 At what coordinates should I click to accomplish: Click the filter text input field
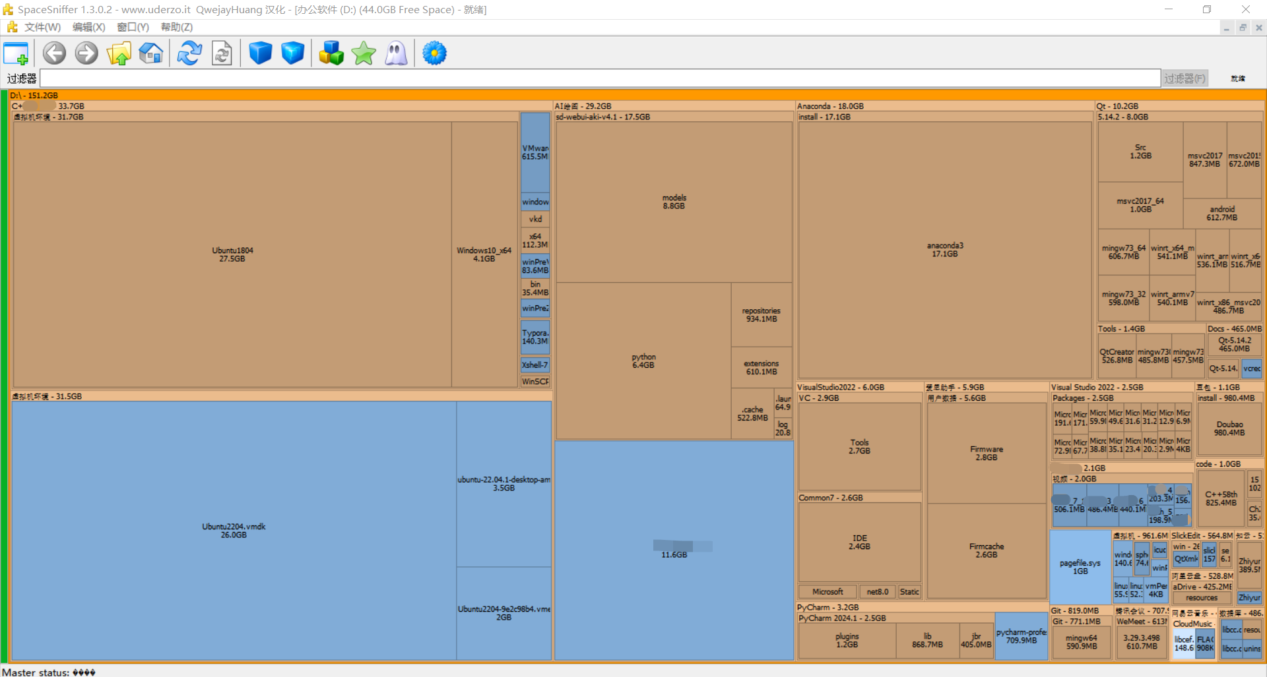tap(600, 78)
